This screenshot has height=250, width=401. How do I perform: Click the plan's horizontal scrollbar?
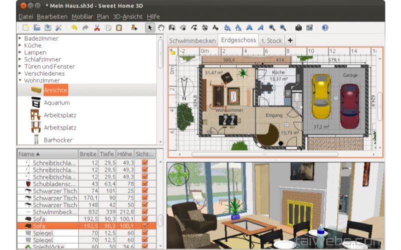265,154
